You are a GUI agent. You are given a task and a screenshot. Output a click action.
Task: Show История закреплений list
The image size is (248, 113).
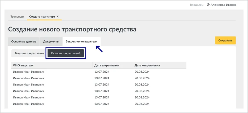coord(66,53)
